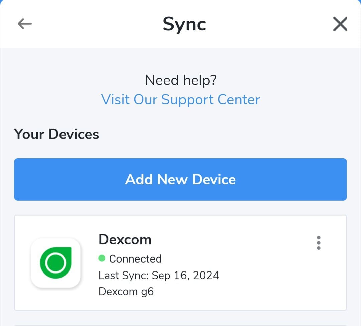Tap the Dexcom app thumbnail on the device card

56,263
